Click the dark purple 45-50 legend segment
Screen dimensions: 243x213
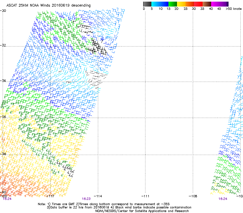(224, 4)
